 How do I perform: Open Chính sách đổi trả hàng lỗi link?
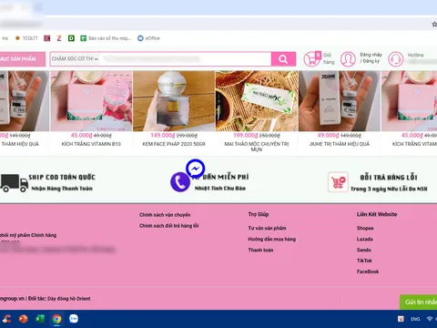pos(169,226)
